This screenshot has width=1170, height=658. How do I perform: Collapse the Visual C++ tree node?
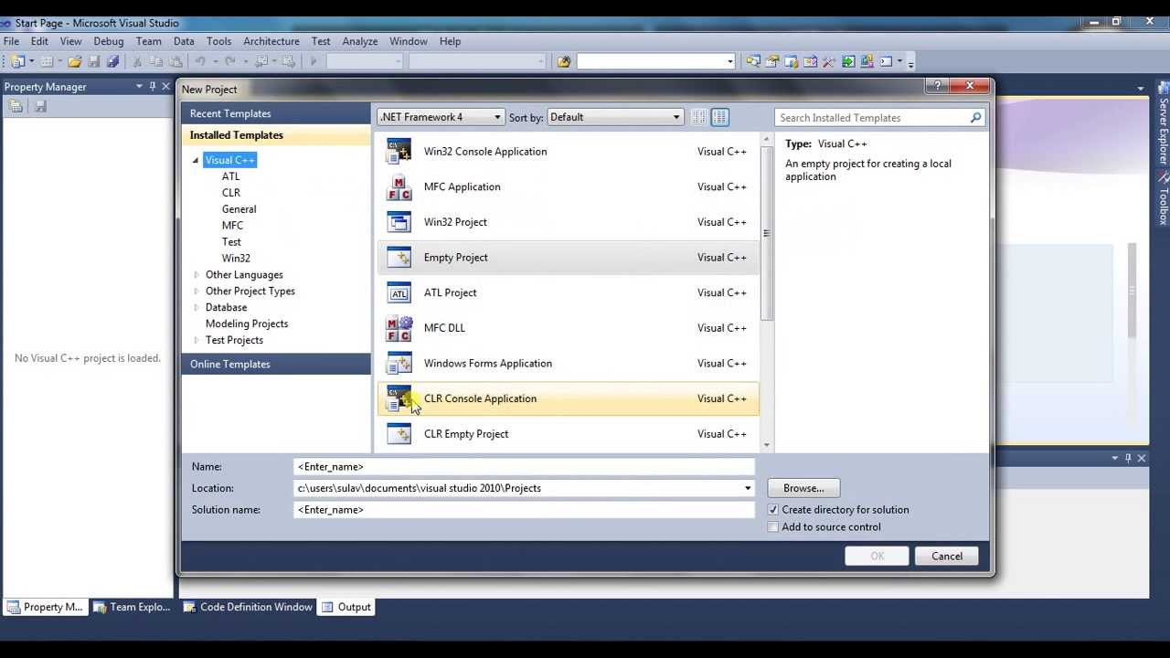click(195, 161)
